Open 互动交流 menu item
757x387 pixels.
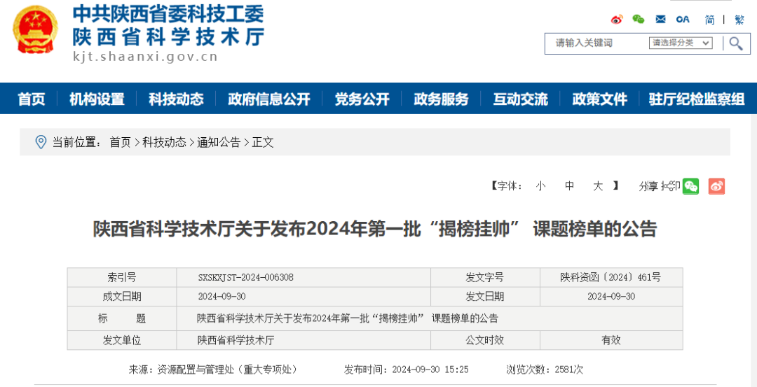(520, 99)
